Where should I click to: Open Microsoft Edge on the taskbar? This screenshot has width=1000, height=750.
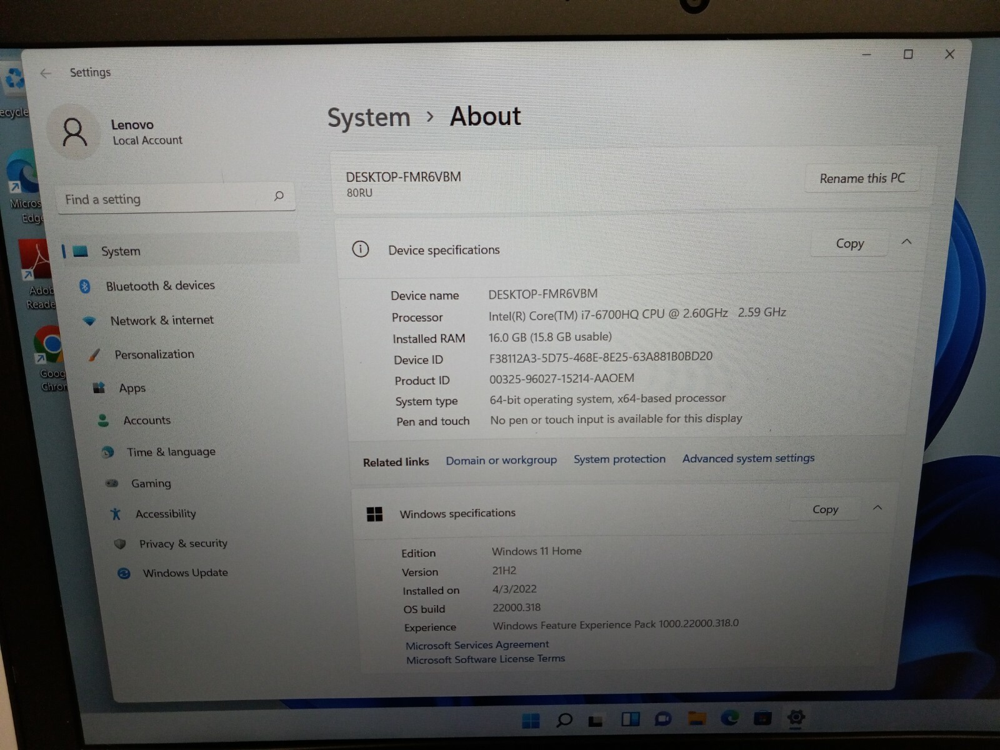click(x=729, y=718)
